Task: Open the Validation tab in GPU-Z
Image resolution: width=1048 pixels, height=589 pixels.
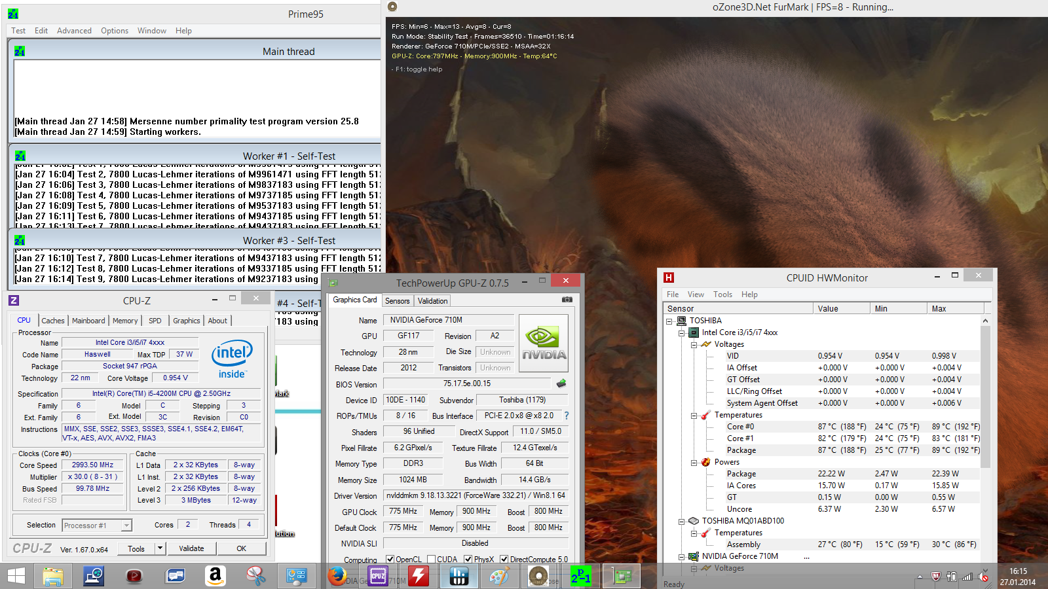Action: [x=433, y=301]
